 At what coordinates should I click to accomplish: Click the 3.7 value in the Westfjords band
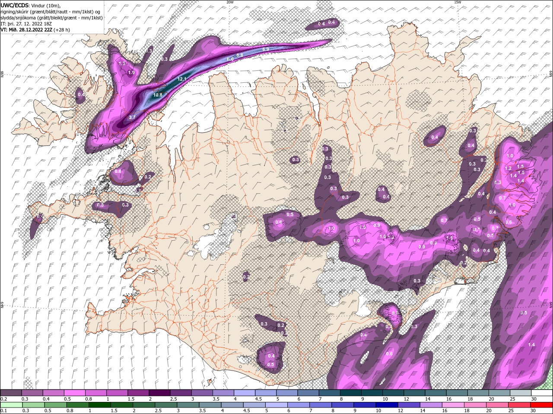[x=132, y=117]
